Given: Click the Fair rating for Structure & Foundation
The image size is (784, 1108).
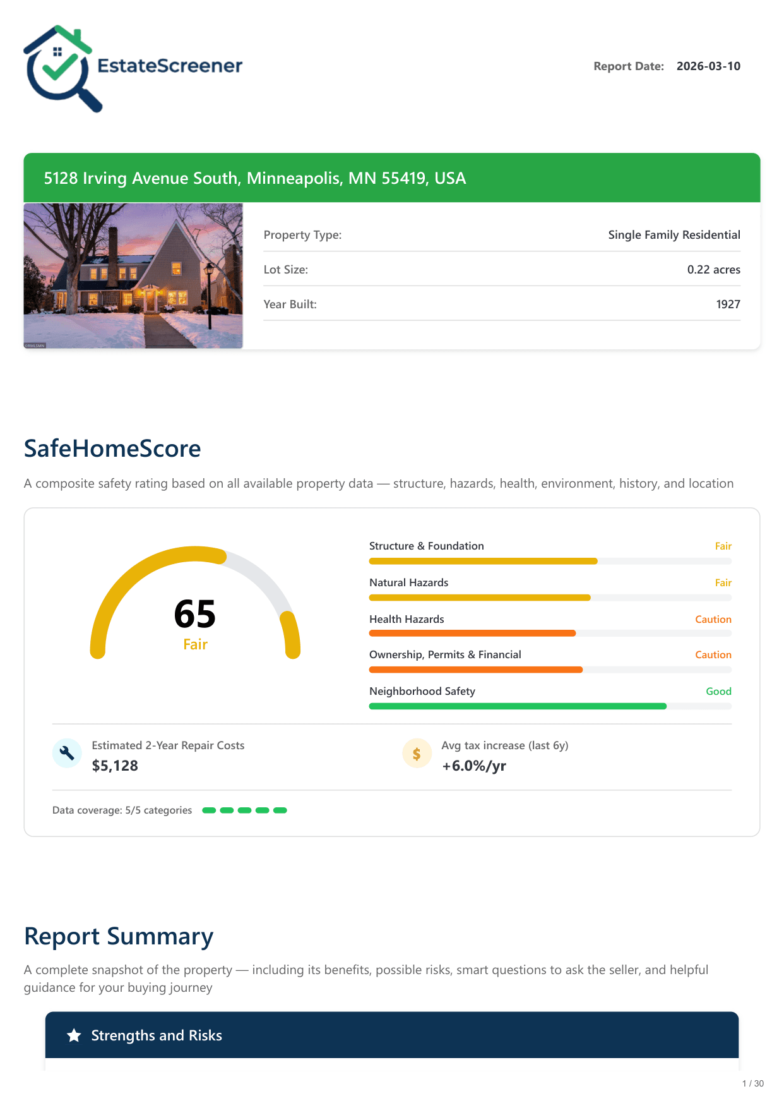Looking at the screenshot, I should pyautogui.click(x=723, y=546).
